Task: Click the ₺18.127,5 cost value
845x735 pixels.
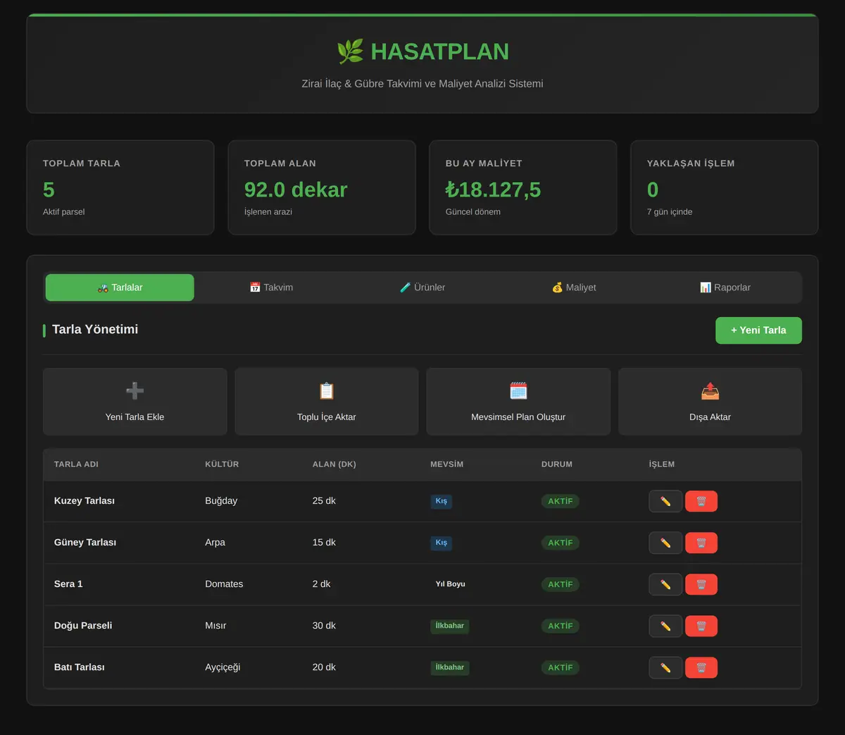Action: 493,190
